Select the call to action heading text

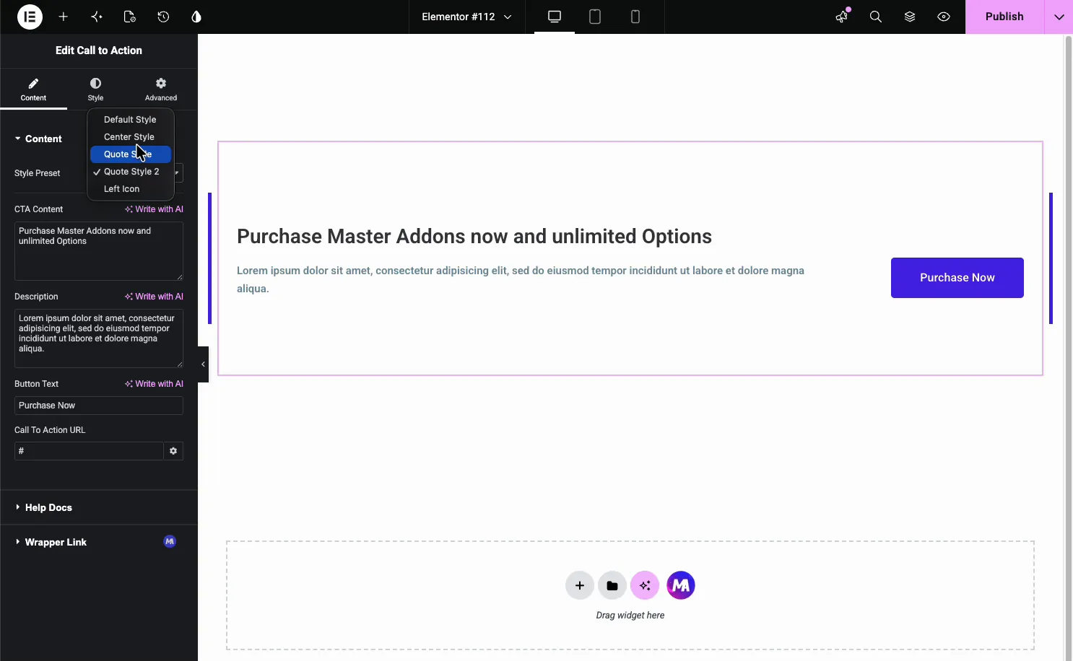474,237
